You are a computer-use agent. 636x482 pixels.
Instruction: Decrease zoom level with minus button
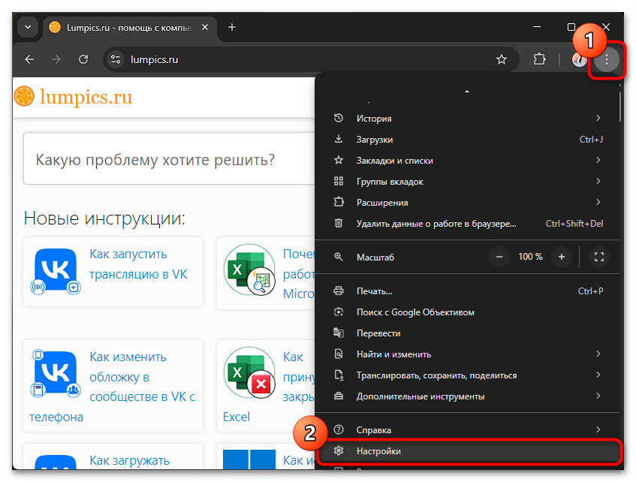pyautogui.click(x=499, y=257)
